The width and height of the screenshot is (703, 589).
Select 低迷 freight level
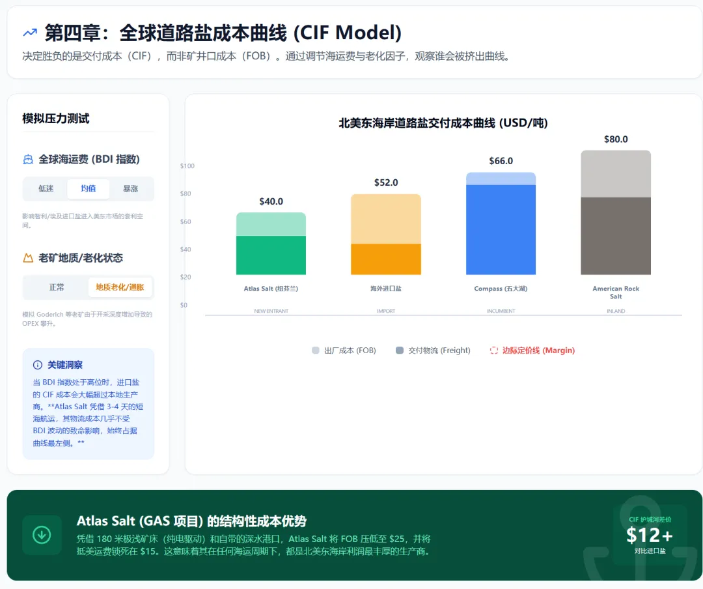[46, 188]
